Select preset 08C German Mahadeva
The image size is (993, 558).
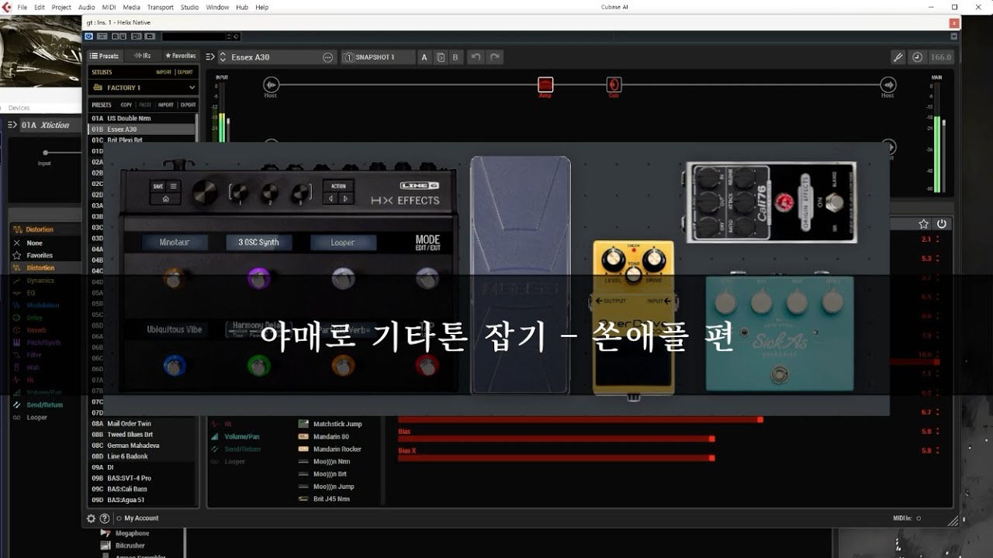pos(142,446)
